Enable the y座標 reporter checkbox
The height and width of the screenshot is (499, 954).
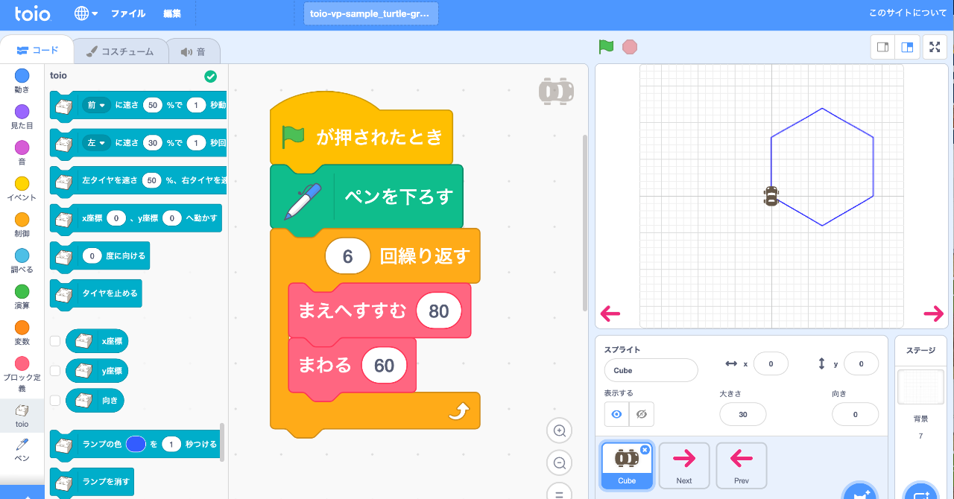tap(55, 370)
